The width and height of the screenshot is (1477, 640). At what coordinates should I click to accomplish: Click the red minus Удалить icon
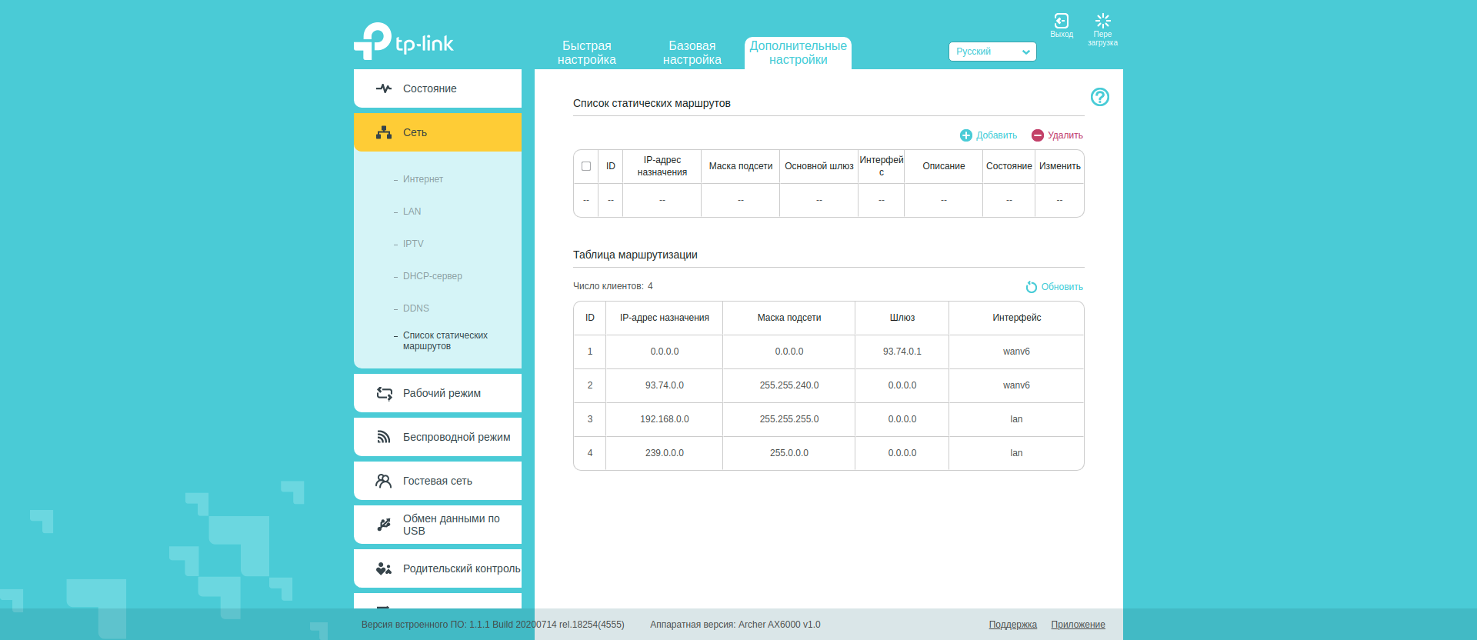coord(1038,135)
